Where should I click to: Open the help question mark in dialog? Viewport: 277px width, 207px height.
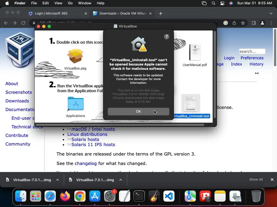(x=166, y=37)
